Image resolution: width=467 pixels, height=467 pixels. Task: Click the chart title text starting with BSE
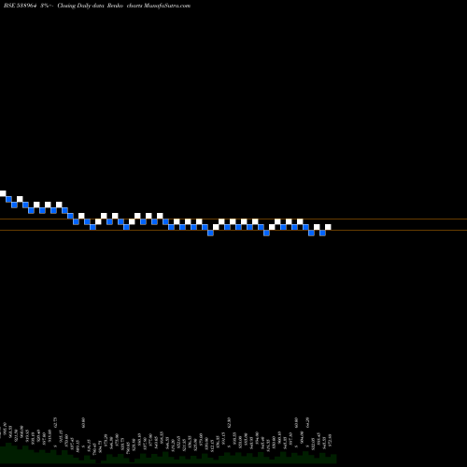coord(97,6)
